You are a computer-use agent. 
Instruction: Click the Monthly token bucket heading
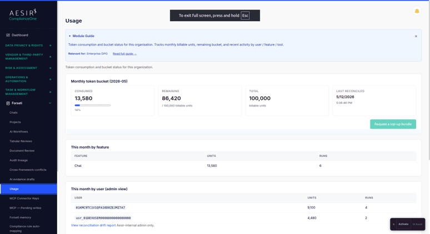(99, 82)
